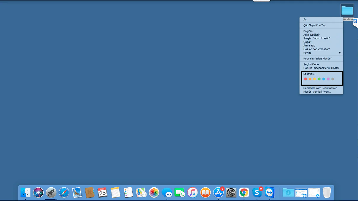Apply the yellow tag color
Image resolution: width=358 pixels, height=201 pixels.
click(x=314, y=79)
